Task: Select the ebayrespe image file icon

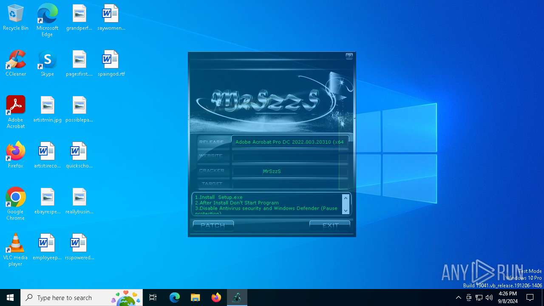Action: coord(47,201)
